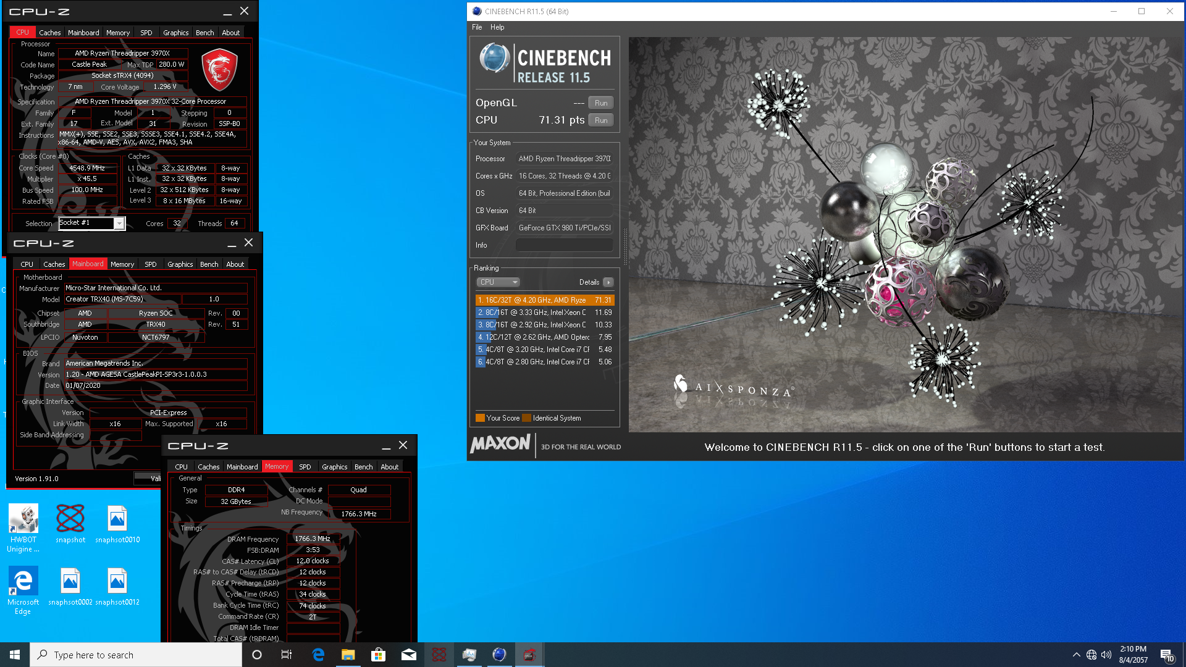Click the taskbar search box

point(136,655)
